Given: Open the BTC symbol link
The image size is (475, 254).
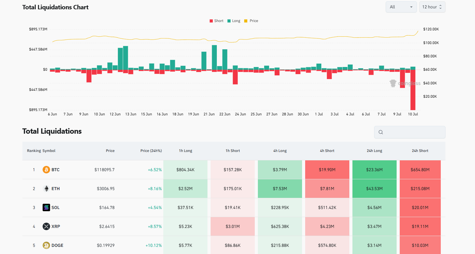Looking at the screenshot, I should 55,170.
